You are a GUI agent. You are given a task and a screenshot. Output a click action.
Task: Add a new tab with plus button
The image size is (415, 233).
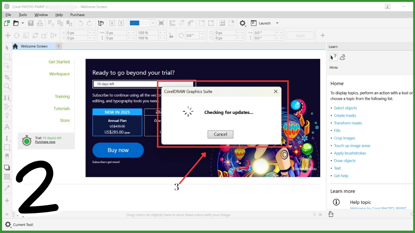pyautogui.click(x=58, y=46)
